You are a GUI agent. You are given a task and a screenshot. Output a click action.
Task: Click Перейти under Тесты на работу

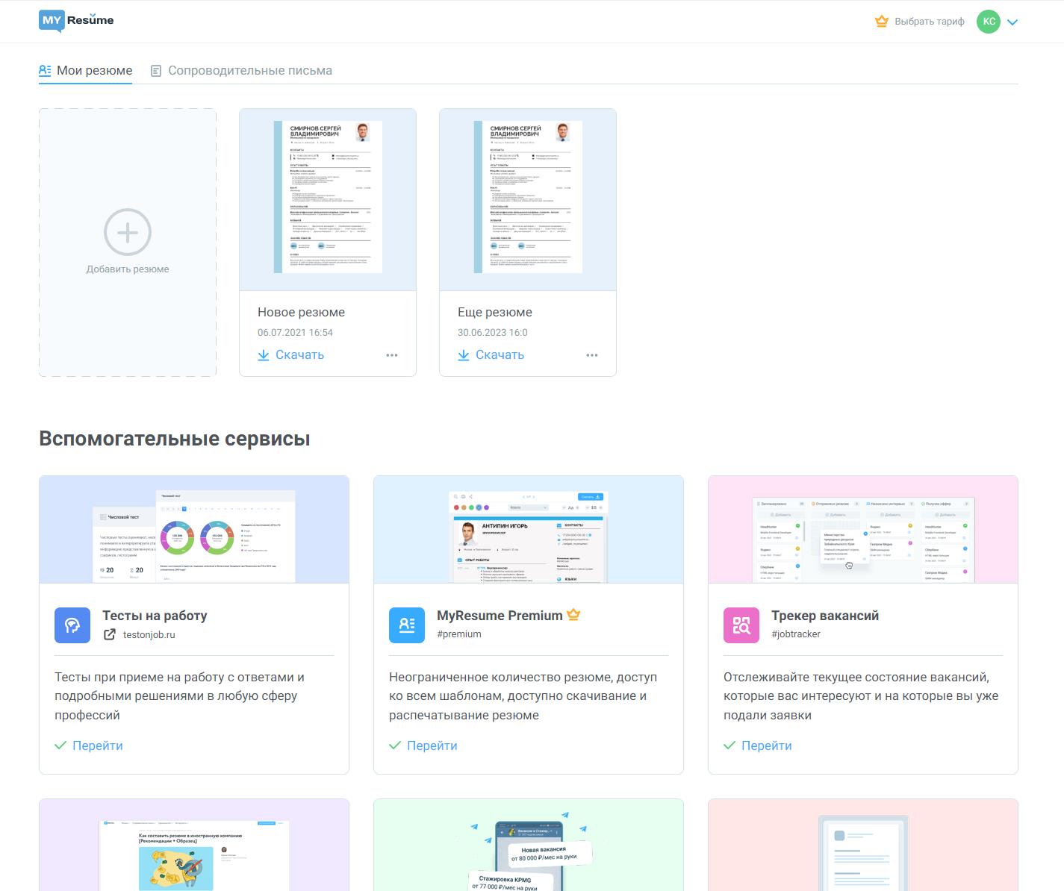point(98,745)
